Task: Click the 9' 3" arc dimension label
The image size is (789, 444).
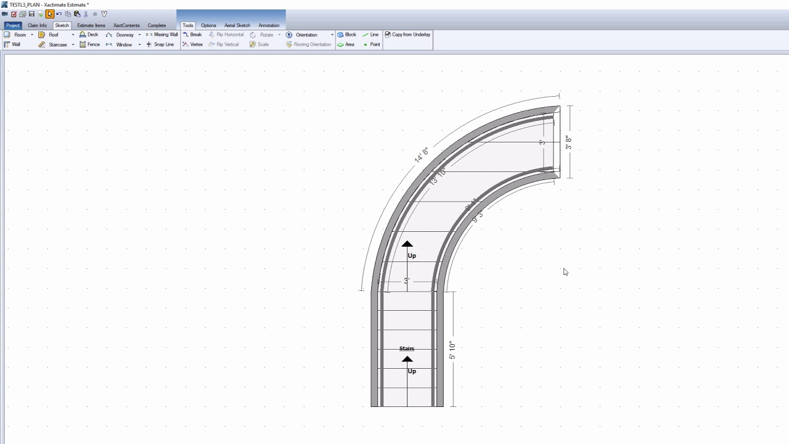Action: click(478, 216)
